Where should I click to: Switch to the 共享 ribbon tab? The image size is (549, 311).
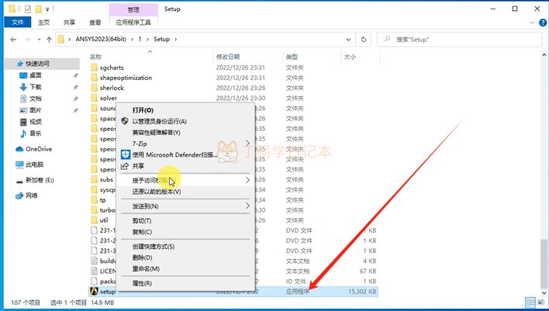(69, 22)
